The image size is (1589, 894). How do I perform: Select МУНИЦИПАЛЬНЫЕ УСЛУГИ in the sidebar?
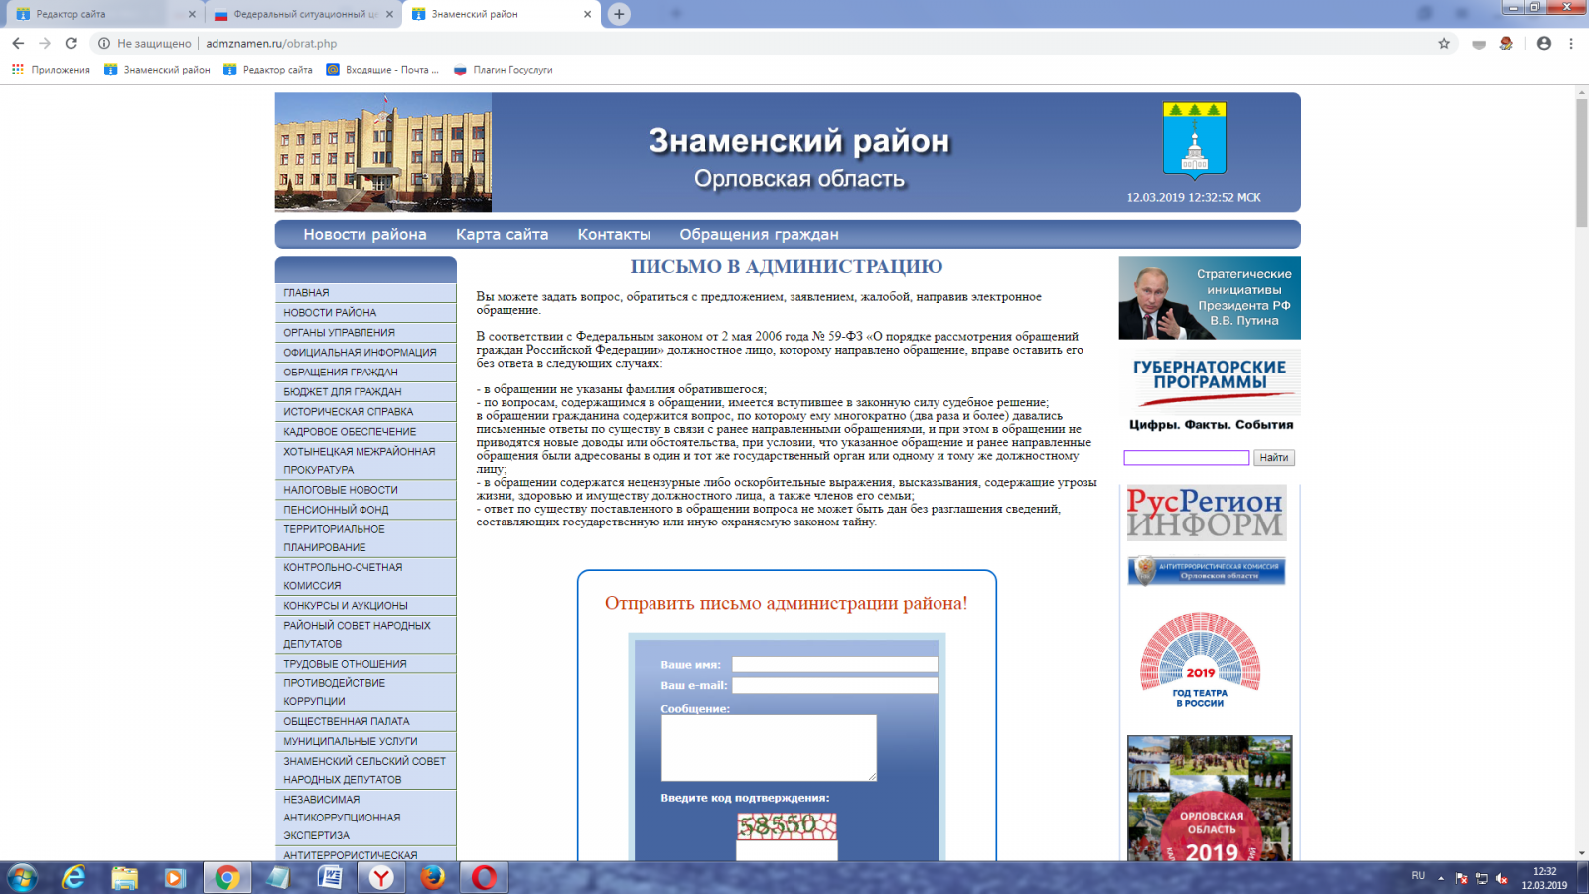365,741
